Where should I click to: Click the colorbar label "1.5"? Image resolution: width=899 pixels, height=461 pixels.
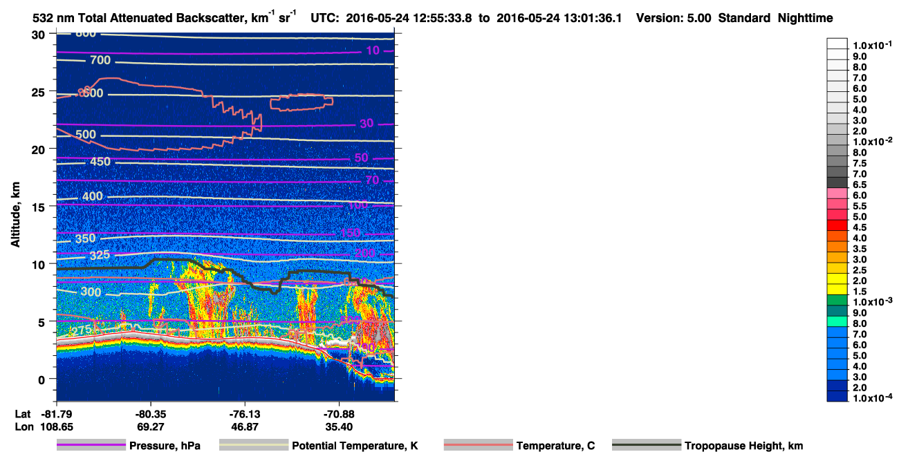860,292
